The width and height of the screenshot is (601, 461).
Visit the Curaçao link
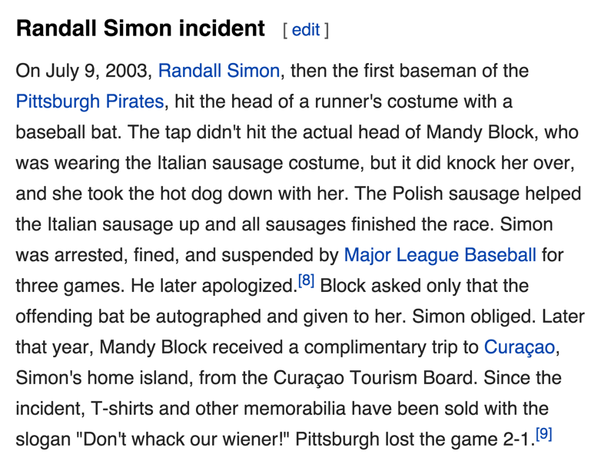(519, 347)
